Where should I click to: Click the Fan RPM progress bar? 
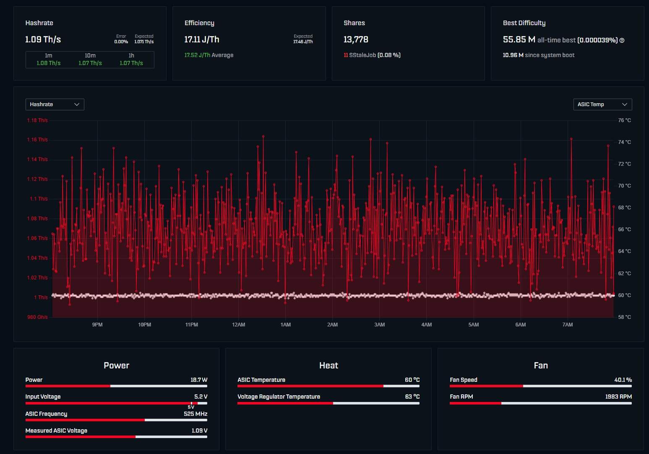pos(540,403)
